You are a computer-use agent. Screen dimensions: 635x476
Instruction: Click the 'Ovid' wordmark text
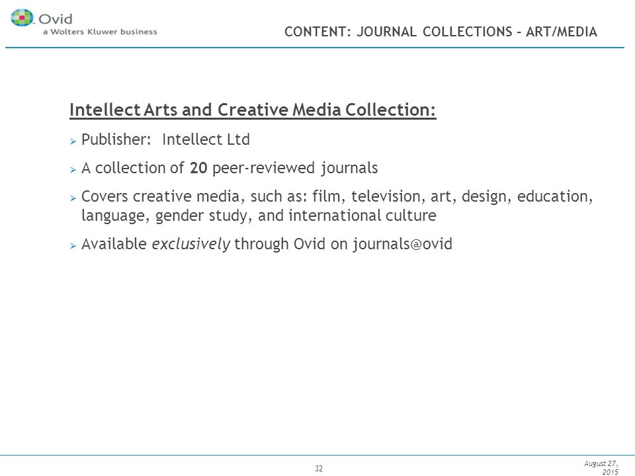point(56,19)
